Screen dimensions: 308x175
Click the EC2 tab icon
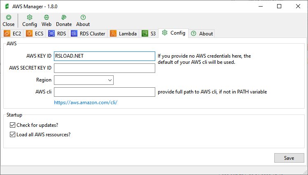pos(7,33)
